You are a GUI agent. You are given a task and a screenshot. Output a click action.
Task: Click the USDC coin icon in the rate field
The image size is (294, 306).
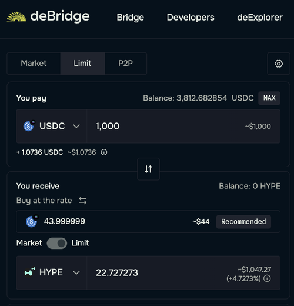coord(32,221)
